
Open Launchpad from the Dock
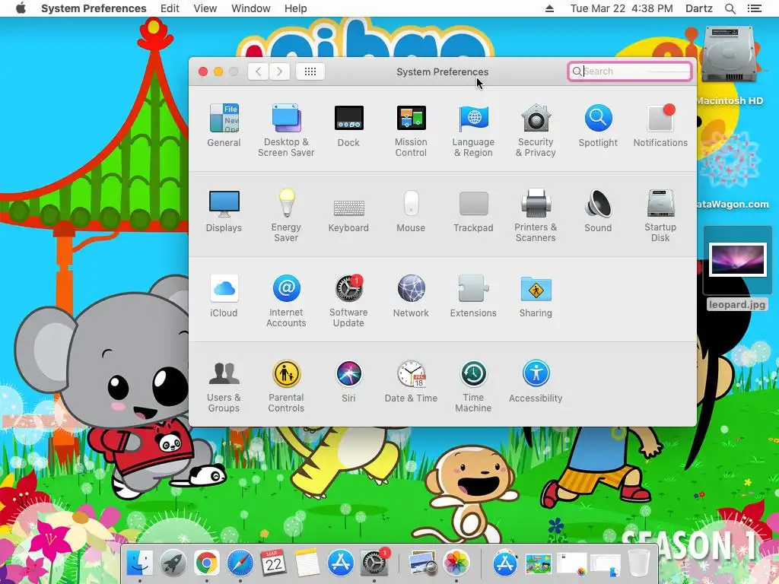click(173, 563)
